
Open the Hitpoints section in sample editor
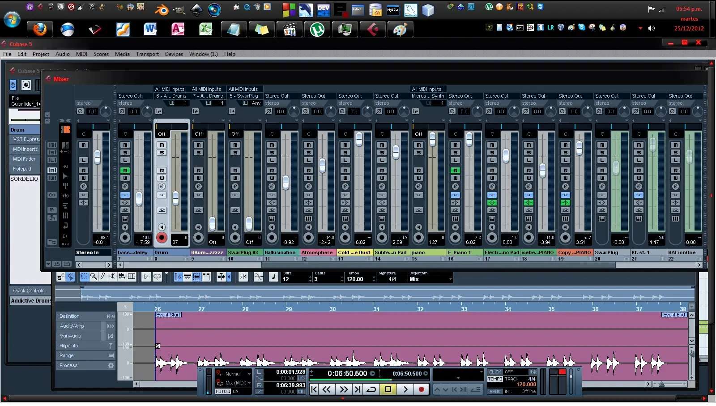(x=86, y=346)
